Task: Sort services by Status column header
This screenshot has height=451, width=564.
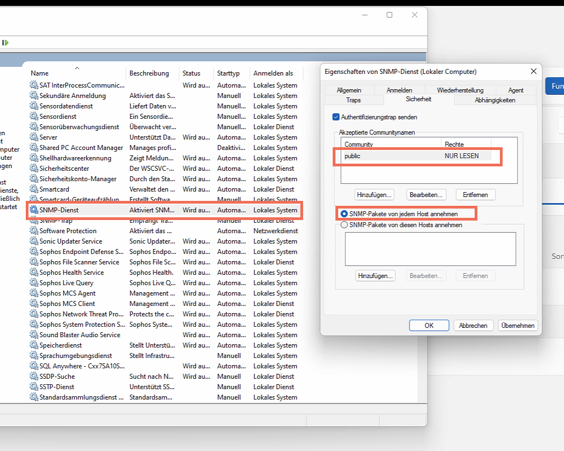Action: (x=191, y=73)
